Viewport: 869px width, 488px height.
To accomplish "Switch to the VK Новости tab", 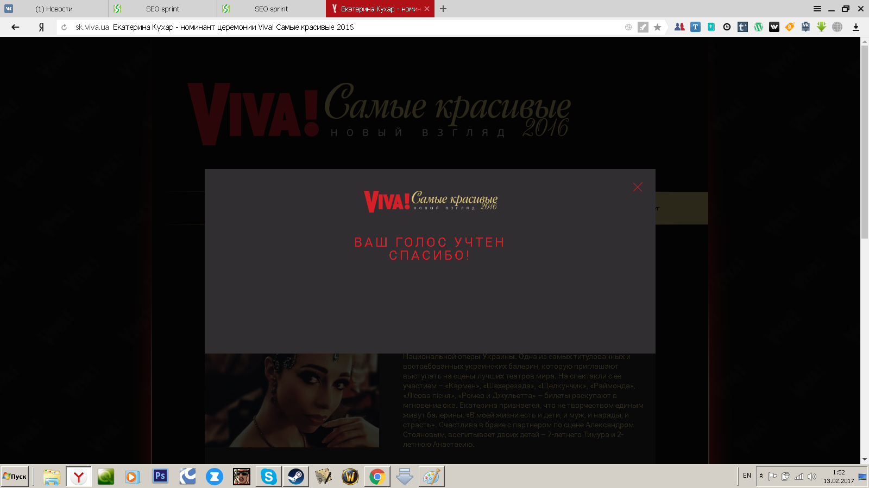I will pyautogui.click(x=54, y=9).
